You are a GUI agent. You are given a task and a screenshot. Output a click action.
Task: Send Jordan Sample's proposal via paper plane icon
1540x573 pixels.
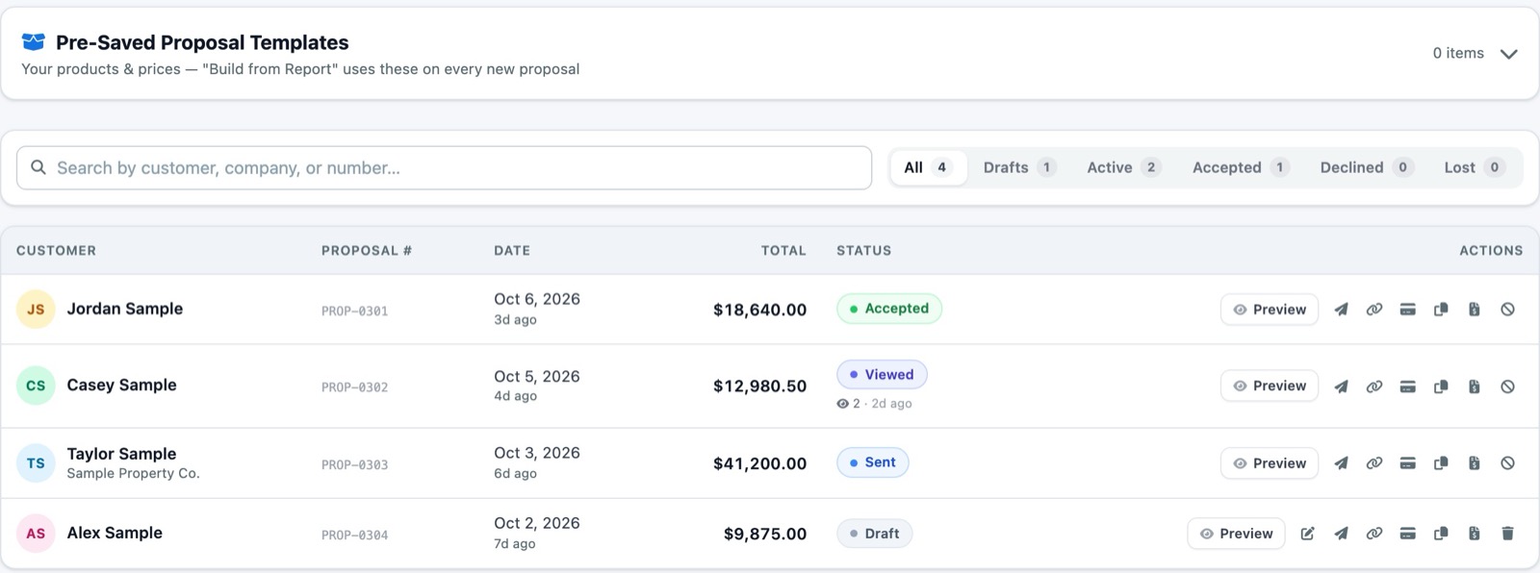pyautogui.click(x=1341, y=310)
